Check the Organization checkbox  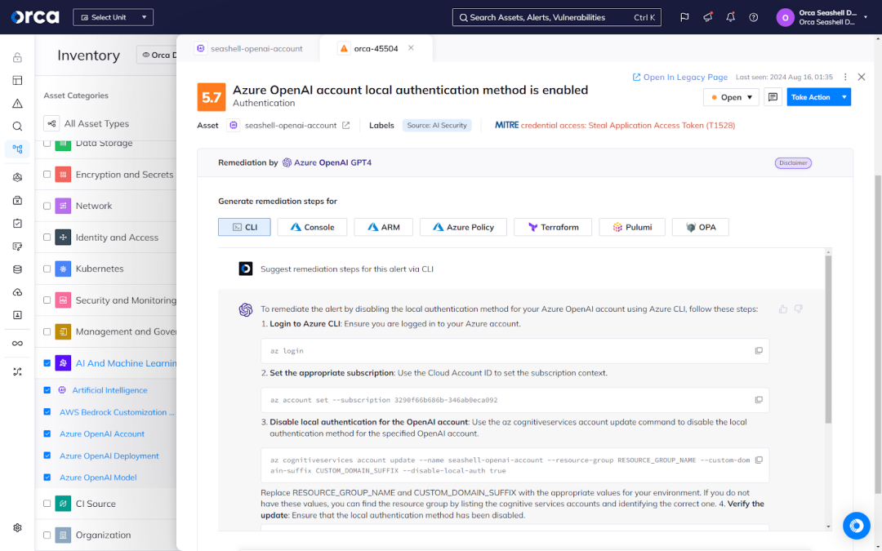(47, 535)
